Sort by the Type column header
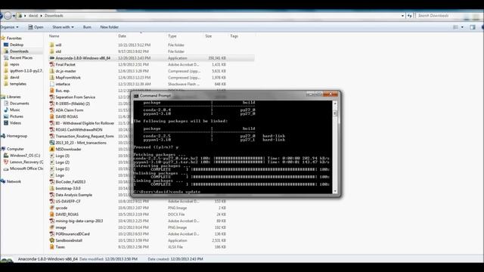Viewport: 484px width, 272px height. tap(172, 36)
